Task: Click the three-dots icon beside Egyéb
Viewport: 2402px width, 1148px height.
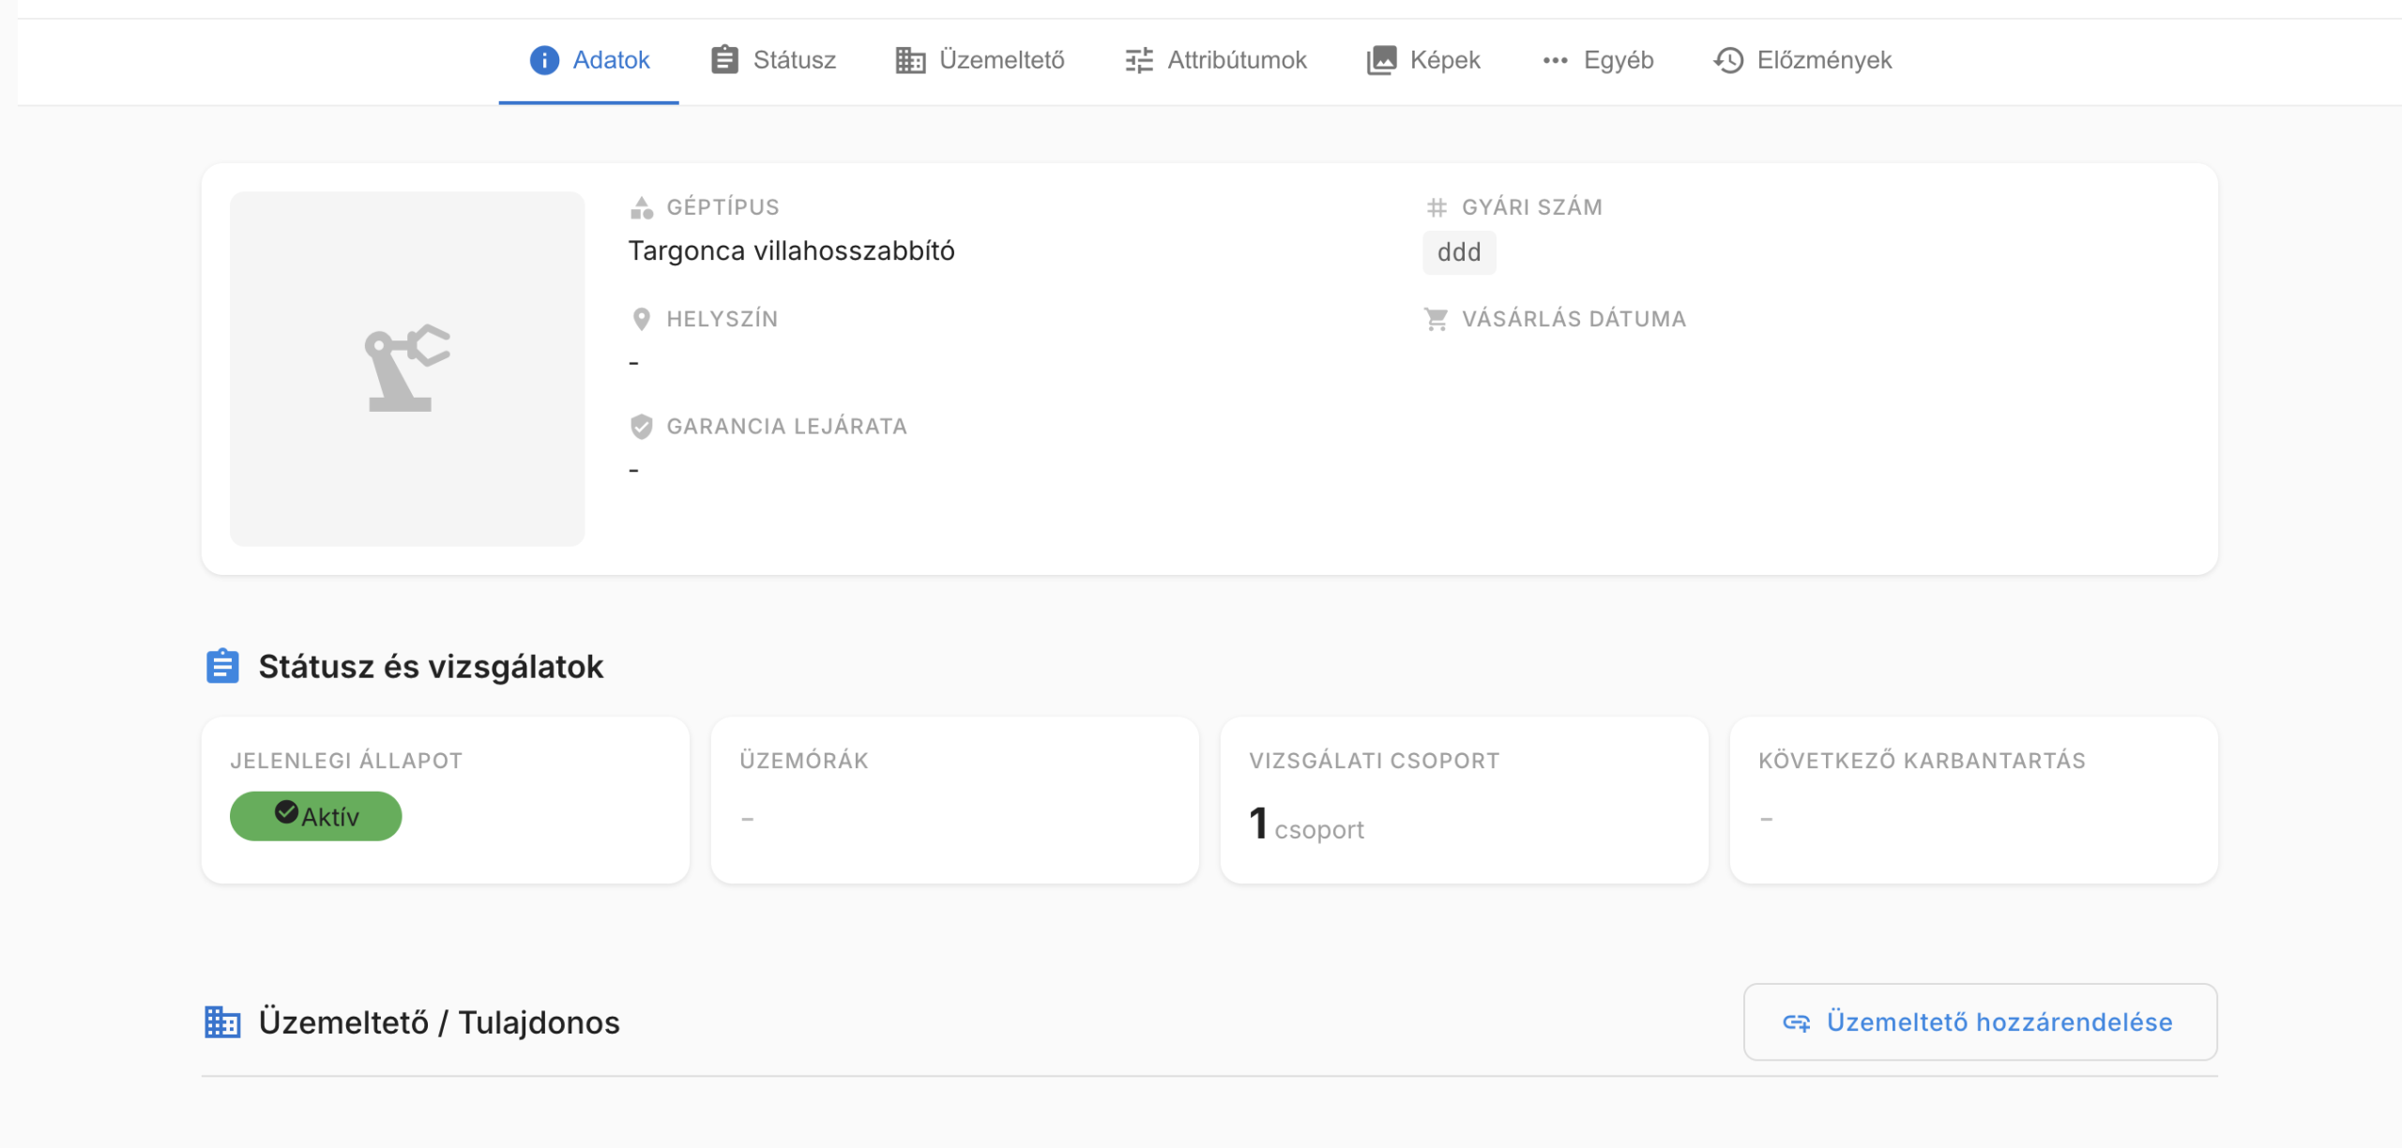Action: pyautogui.click(x=1555, y=60)
